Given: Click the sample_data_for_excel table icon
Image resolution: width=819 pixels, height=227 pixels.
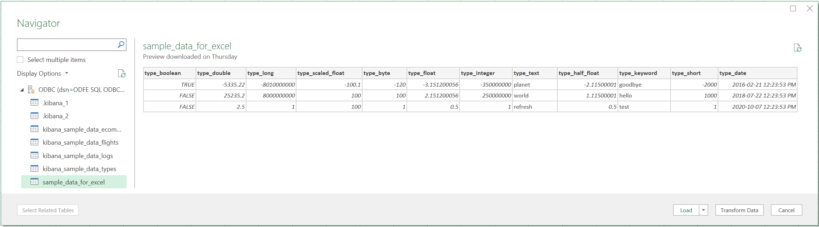Looking at the screenshot, I should 34,182.
